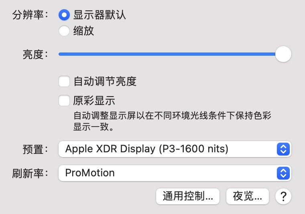Click the 缩放 label text

tap(83, 31)
